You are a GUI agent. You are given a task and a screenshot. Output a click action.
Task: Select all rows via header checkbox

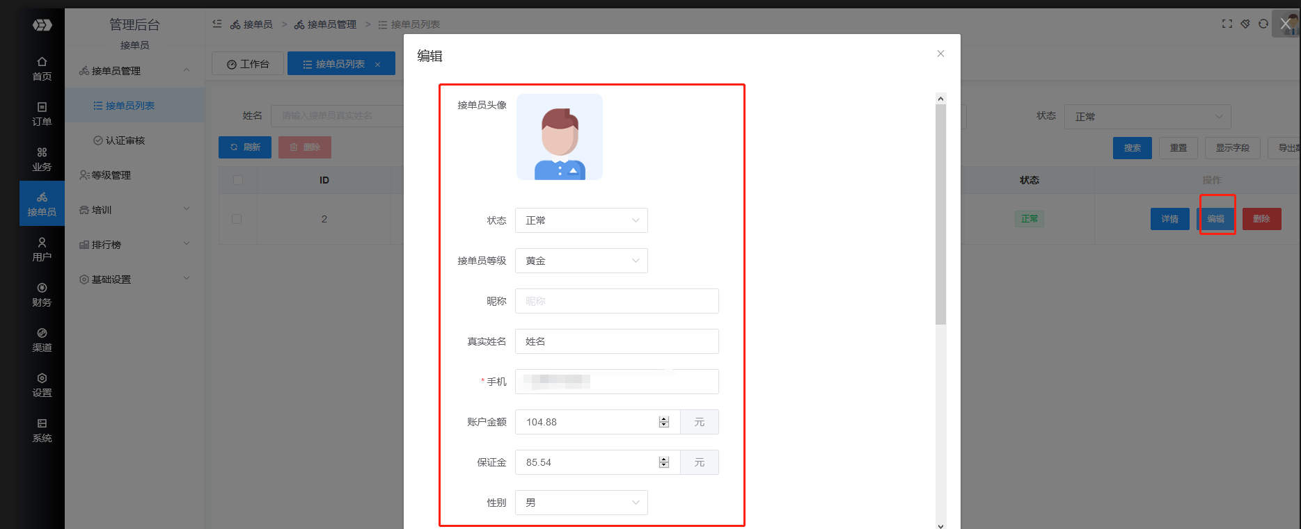[238, 180]
